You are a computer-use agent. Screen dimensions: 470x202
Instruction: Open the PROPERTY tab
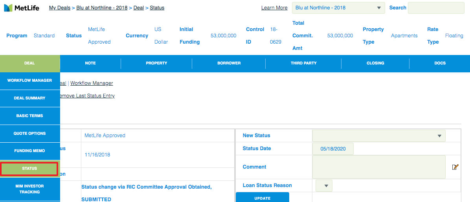(156, 63)
